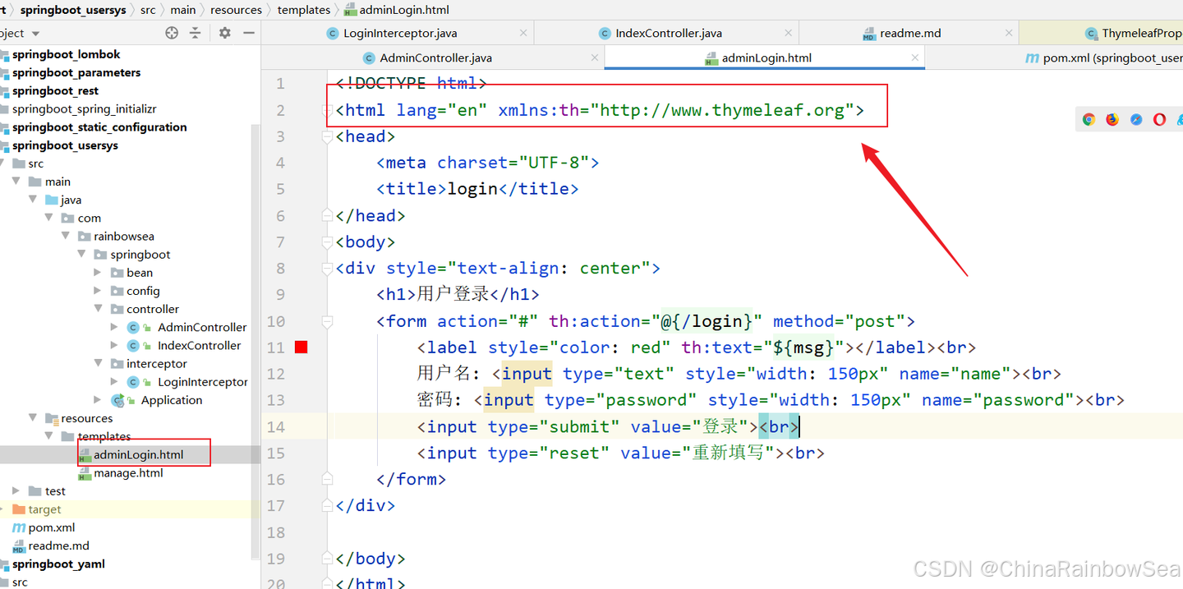
Task: Open page preview in Safari browser icon
Action: click(x=1136, y=119)
